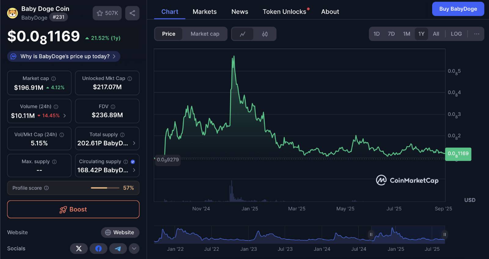This screenshot has height=259, width=489.
Task: Set chart range to All
Action: (436, 34)
